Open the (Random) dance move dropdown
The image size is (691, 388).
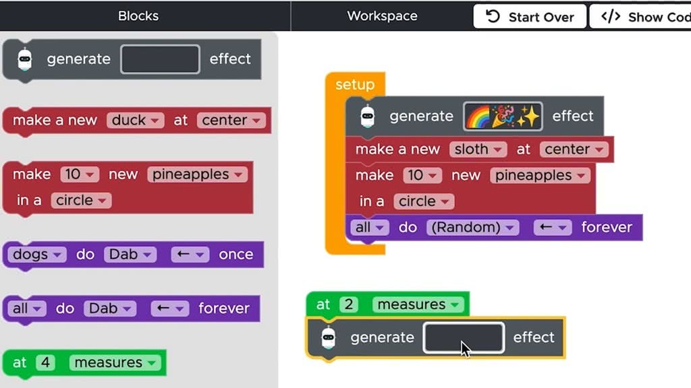[x=472, y=228]
